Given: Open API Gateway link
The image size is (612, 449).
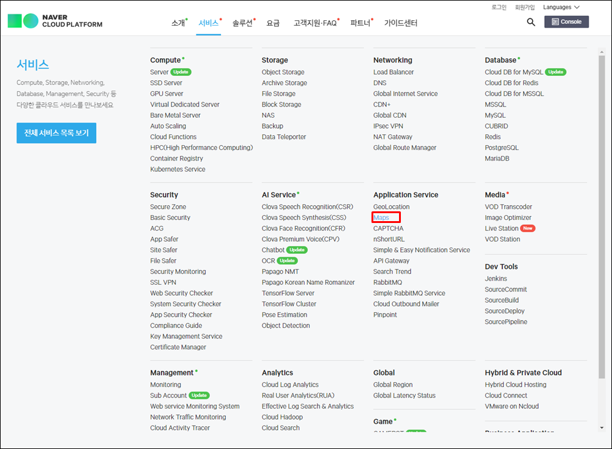Looking at the screenshot, I should (x=391, y=261).
